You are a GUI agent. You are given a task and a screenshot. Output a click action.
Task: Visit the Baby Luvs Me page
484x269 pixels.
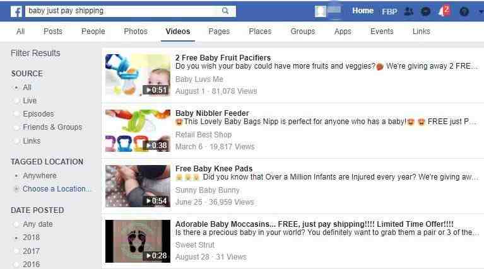pyautogui.click(x=199, y=79)
